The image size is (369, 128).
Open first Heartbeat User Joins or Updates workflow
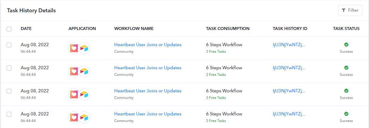(148, 45)
